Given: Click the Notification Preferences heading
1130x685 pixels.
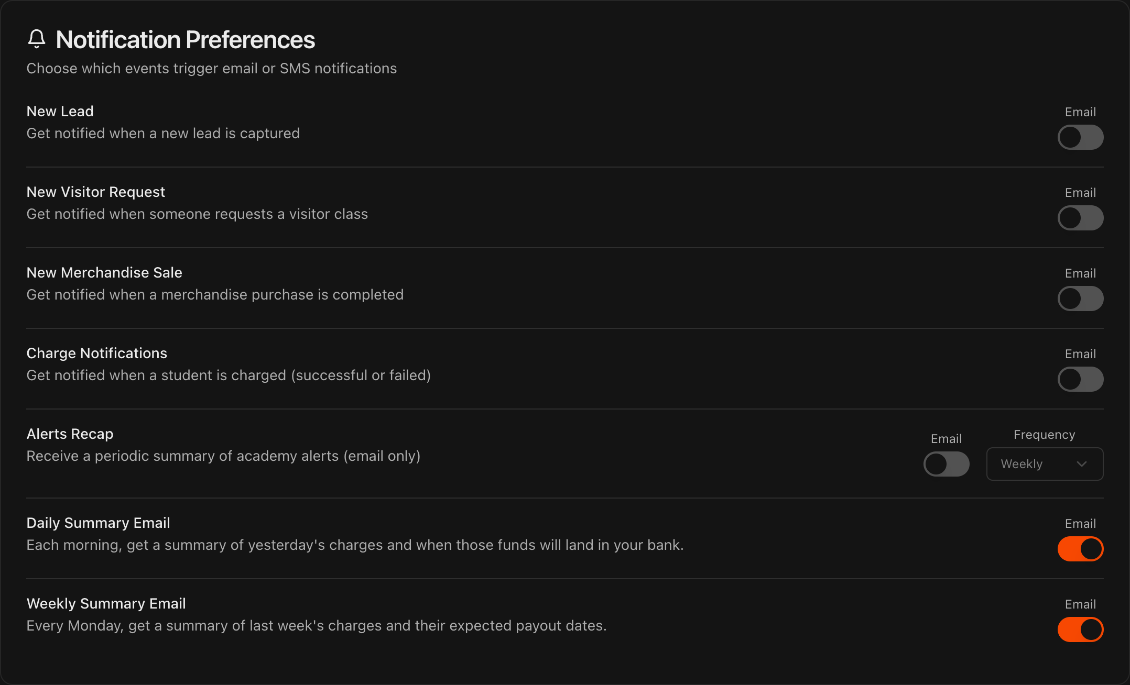Looking at the screenshot, I should [x=185, y=40].
